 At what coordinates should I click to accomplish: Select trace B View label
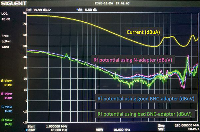click(7, 94)
